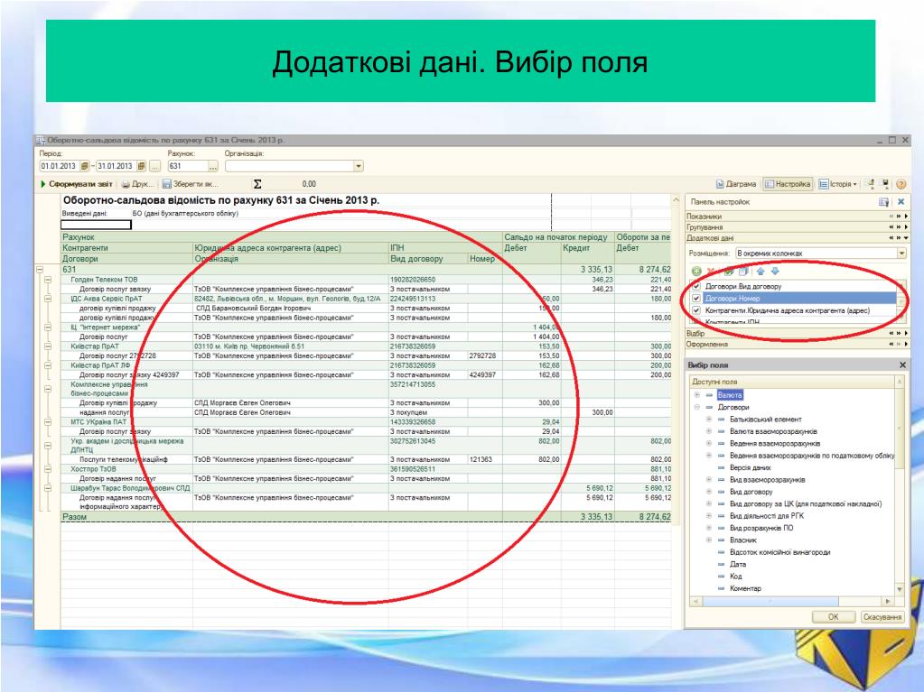The image size is (924, 692).
Task: Select Версія даних field in tree
Action: point(751,468)
